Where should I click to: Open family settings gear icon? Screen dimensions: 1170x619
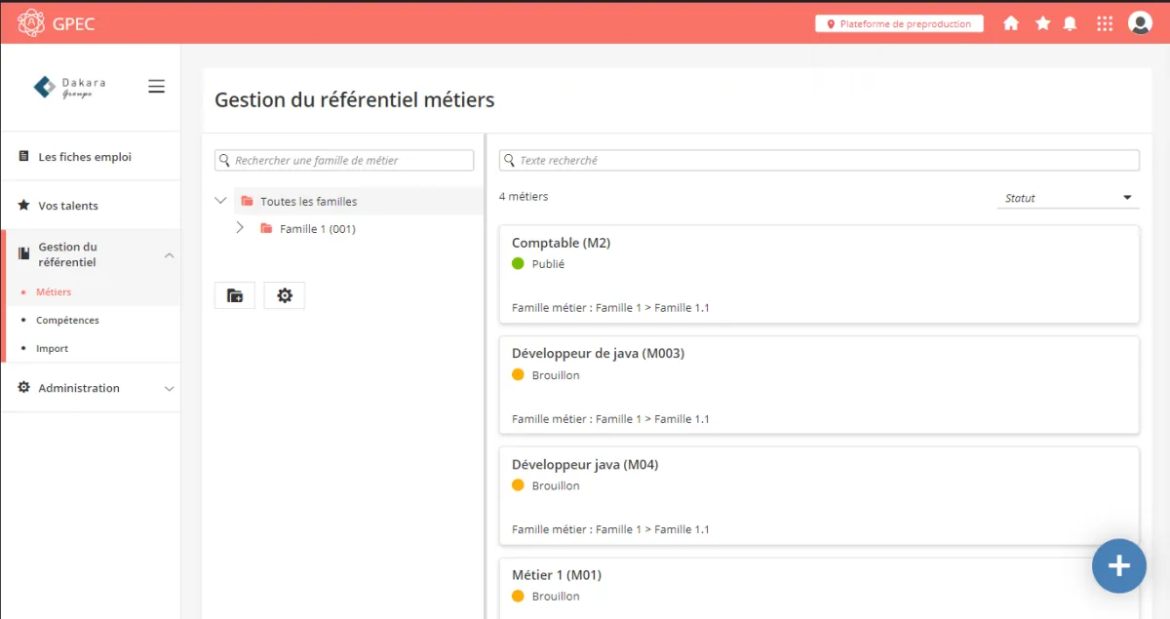tap(285, 295)
